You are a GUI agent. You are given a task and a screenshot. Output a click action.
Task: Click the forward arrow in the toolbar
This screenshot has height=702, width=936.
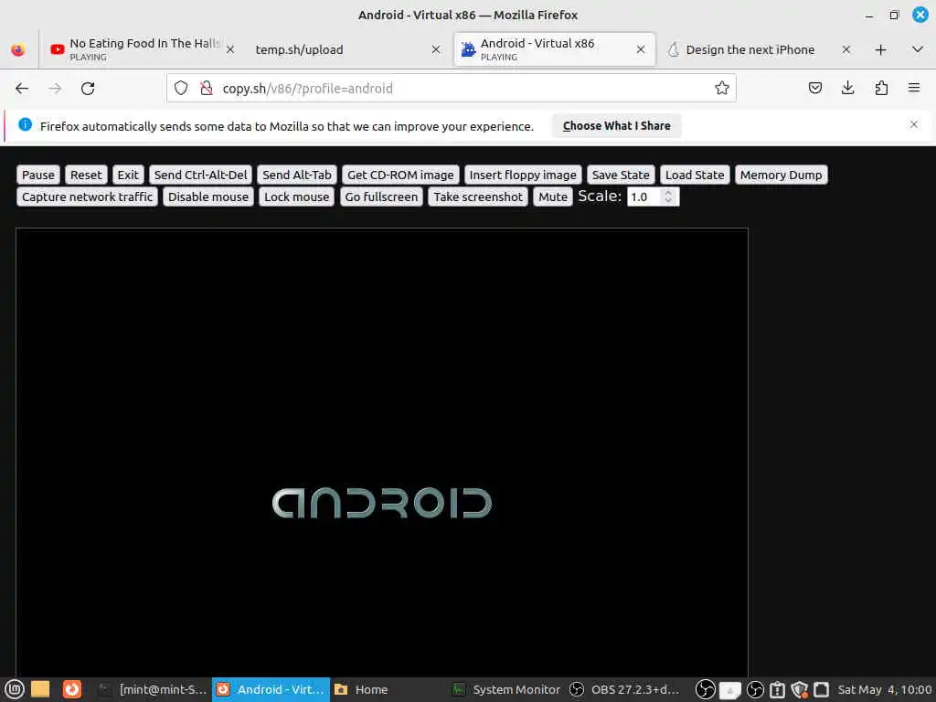tap(55, 89)
